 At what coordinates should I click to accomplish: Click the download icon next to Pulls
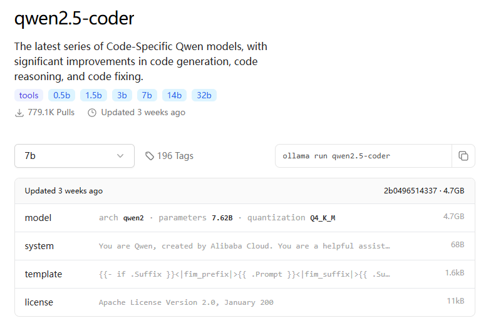click(19, 113)
